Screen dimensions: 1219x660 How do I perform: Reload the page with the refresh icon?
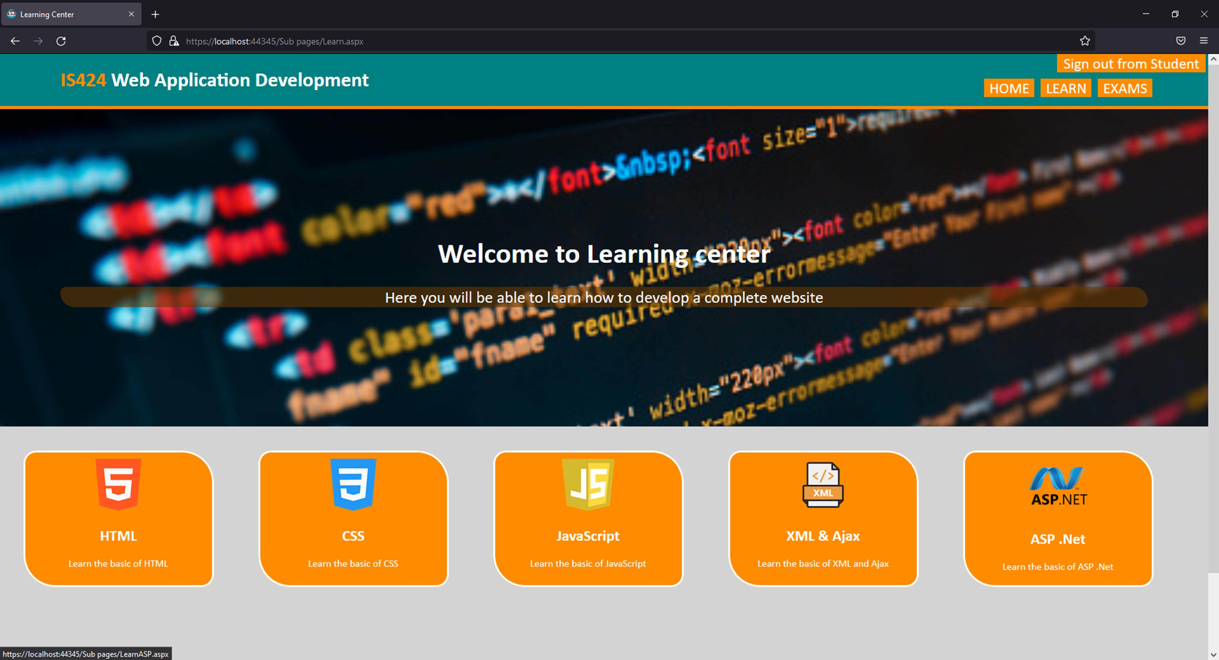pyautogui.click(x=61, y=41)
